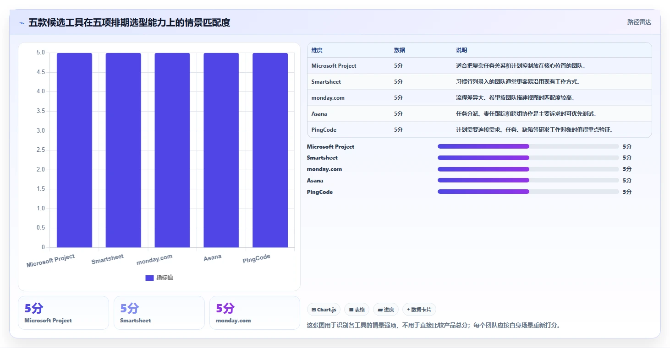Click the 数据 column header
The width and height of the screenshot is (670, 348).
tap(399, 50)
